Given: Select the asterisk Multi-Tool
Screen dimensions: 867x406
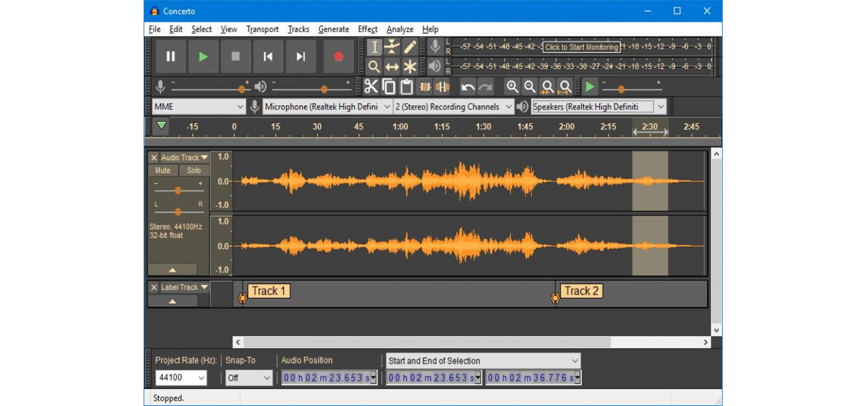Looking at the screenshot, I should pyautogui.click(x=410, y=66).
